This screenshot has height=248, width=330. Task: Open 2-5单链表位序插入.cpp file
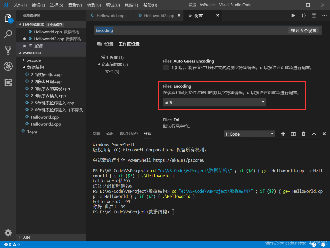(52, 103)
